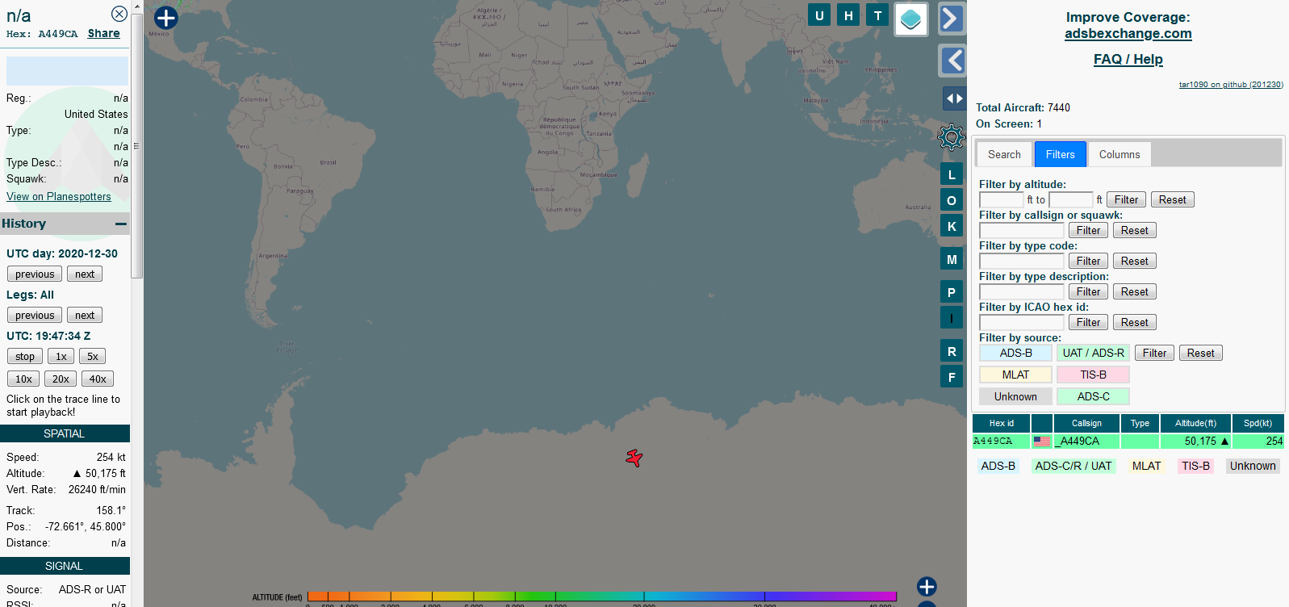Toggle the L map option button

click(952, 174)
